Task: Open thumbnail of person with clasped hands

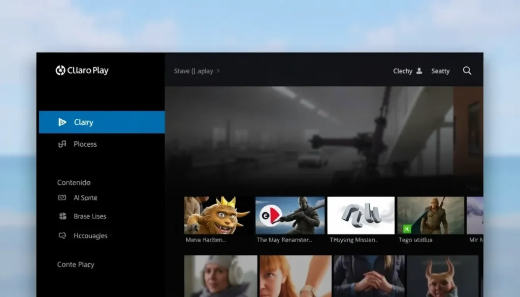Action: click(x=369, y=276)
